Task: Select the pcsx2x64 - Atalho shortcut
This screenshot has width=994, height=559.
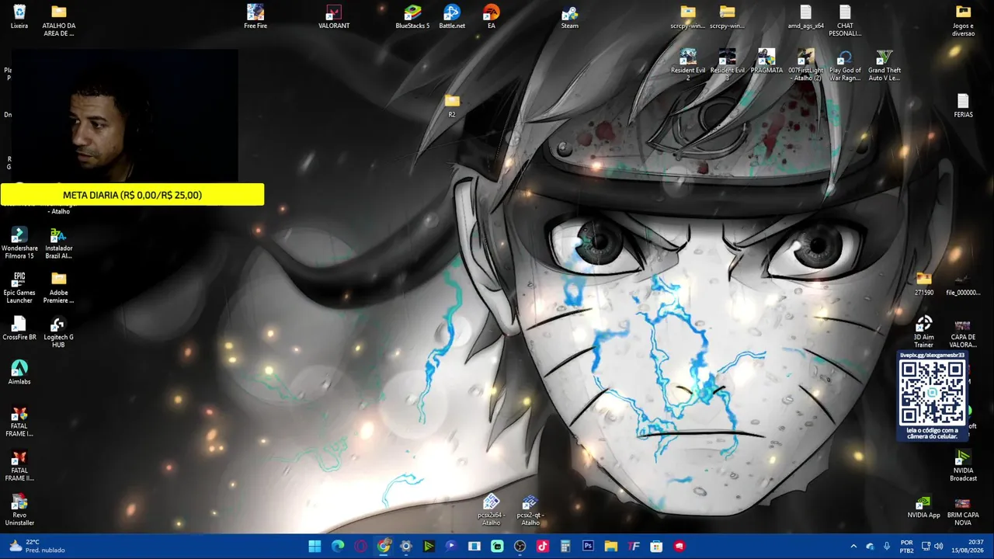Action: pos(492,509)
